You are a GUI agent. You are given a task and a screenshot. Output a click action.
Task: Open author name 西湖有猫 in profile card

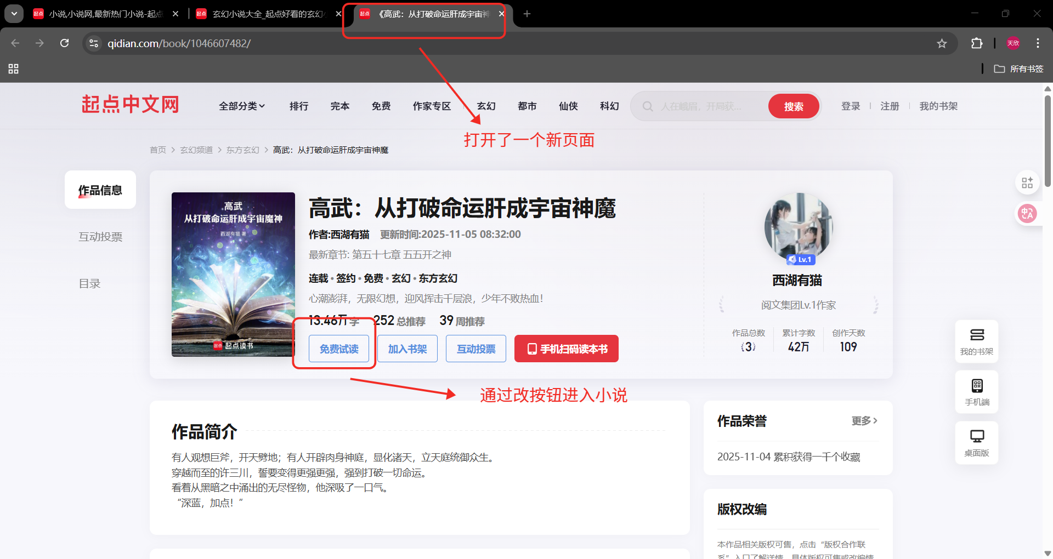(797, 281)
